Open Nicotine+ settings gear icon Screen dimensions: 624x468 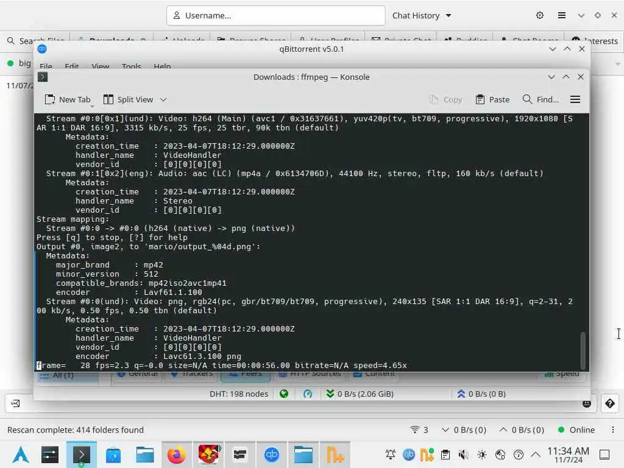pyautogui.click(x=540, y=15)
